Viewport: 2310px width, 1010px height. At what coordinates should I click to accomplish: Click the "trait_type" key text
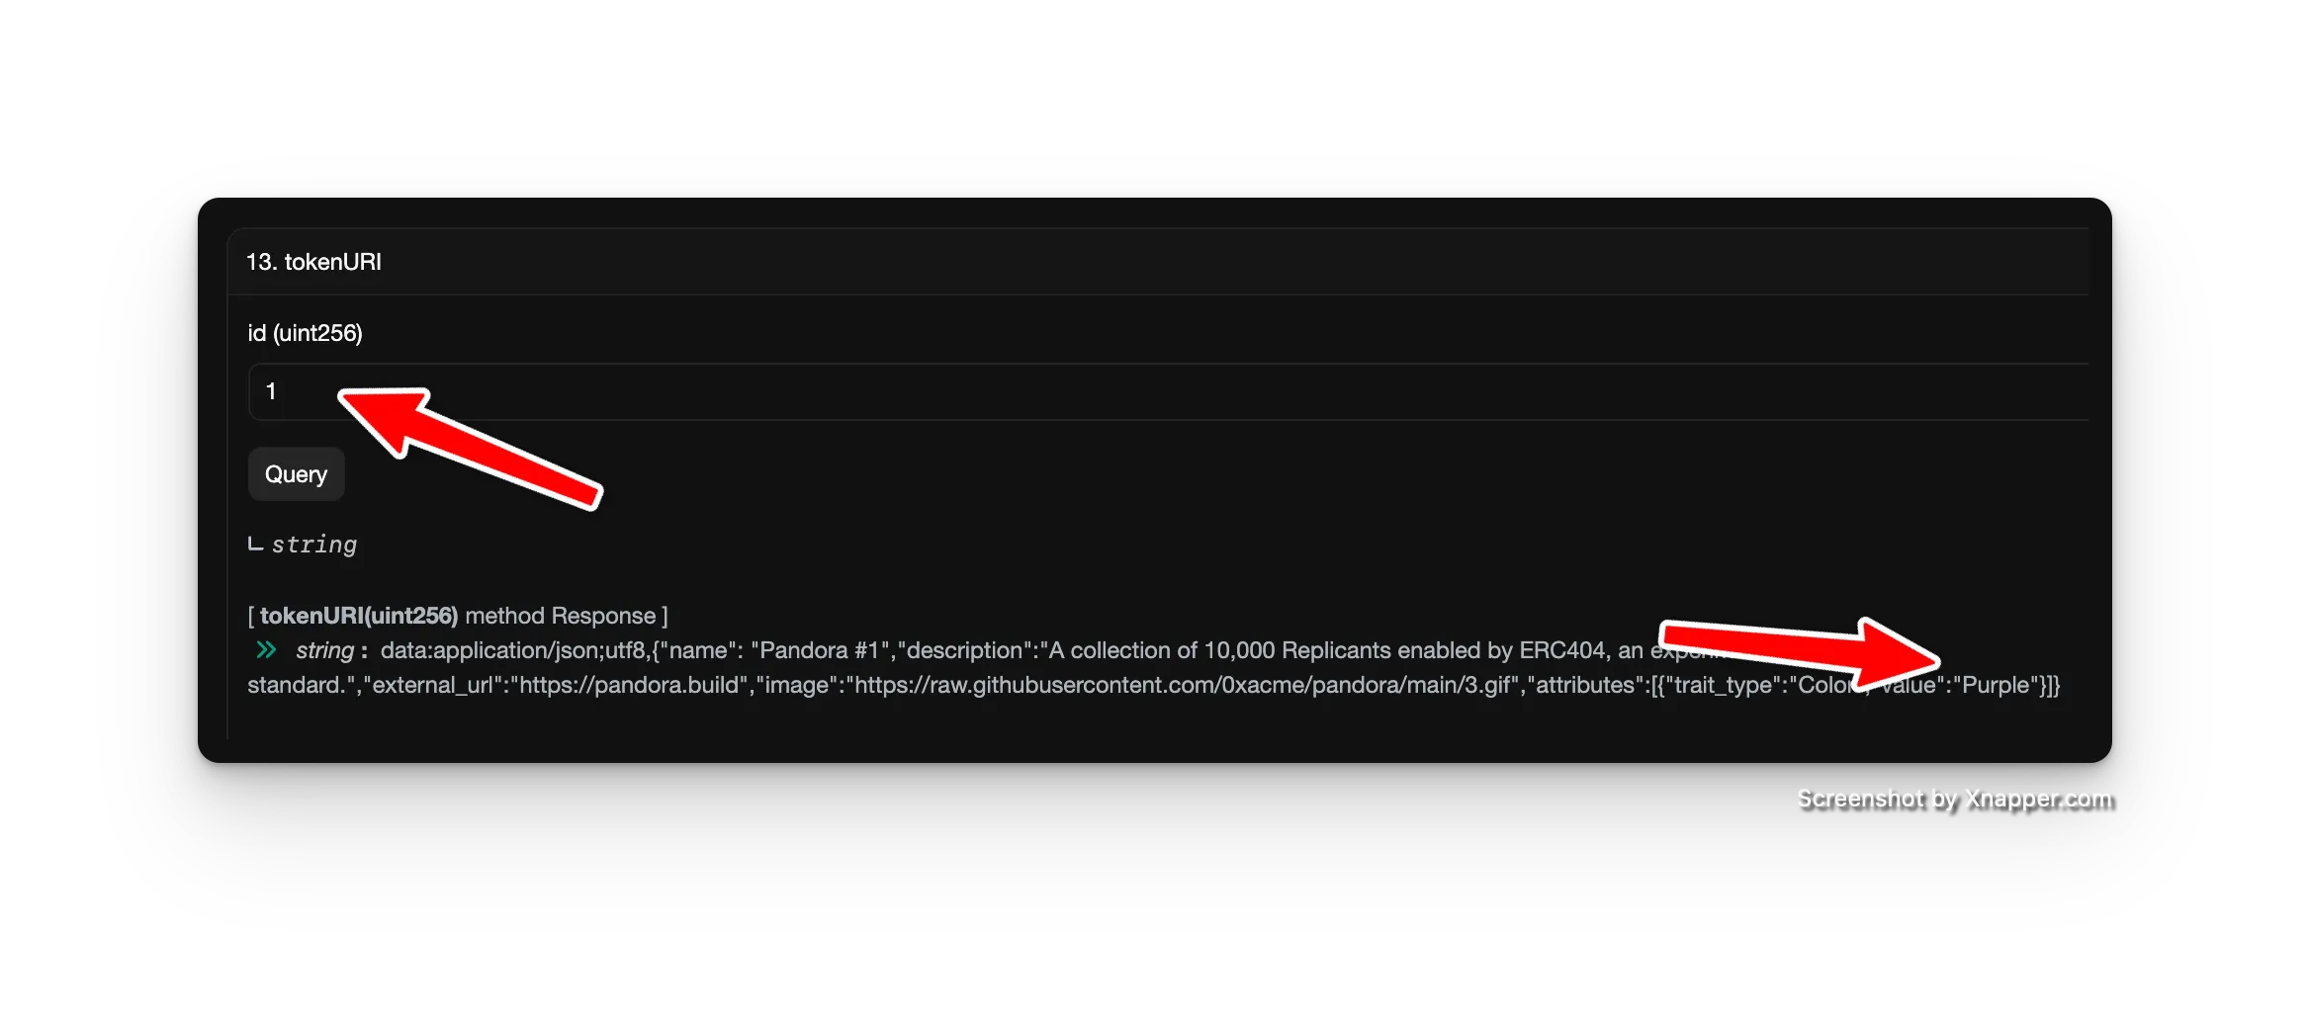1721,685
